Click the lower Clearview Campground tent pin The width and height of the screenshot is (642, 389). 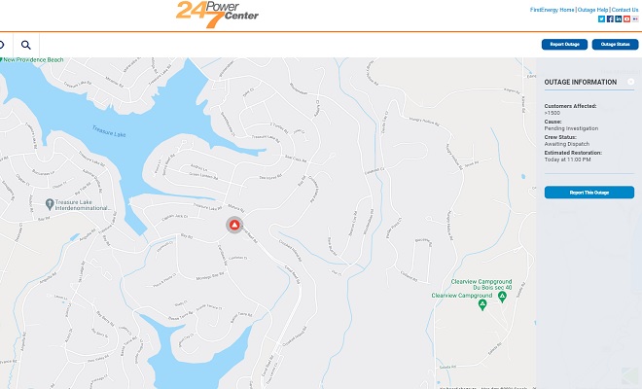point(482,304)
